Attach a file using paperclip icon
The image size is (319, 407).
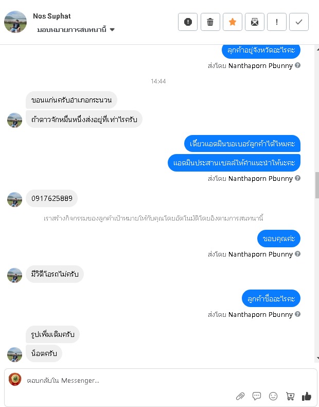click(240, 396)
